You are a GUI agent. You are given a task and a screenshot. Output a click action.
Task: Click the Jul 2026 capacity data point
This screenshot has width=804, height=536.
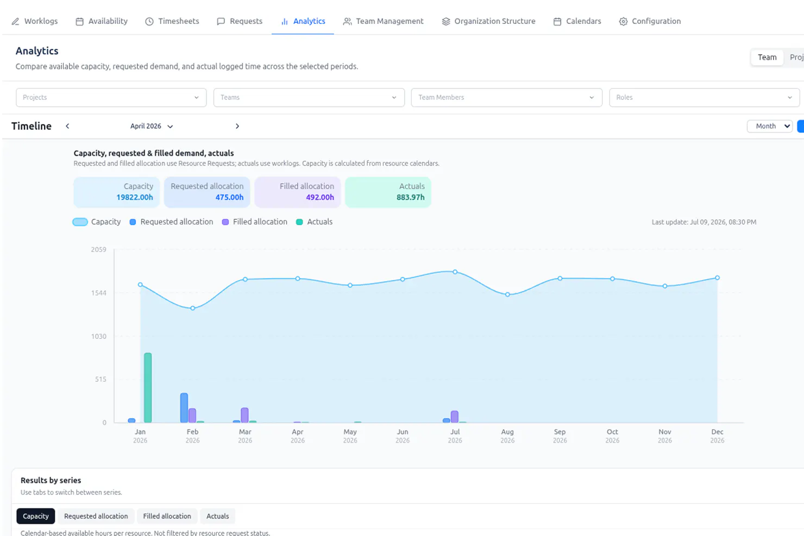click(x=455, y=272)
